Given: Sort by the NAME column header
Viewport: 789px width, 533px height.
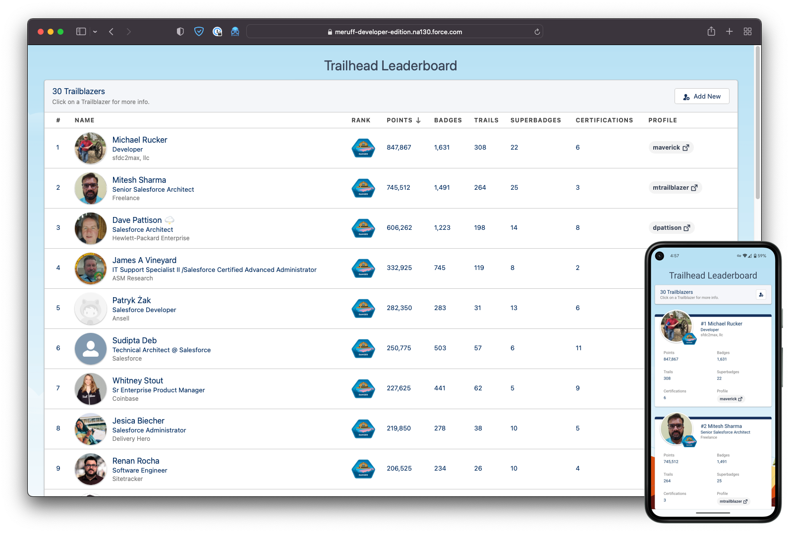Looking at the screenshot, I should (x=85, y=120).
